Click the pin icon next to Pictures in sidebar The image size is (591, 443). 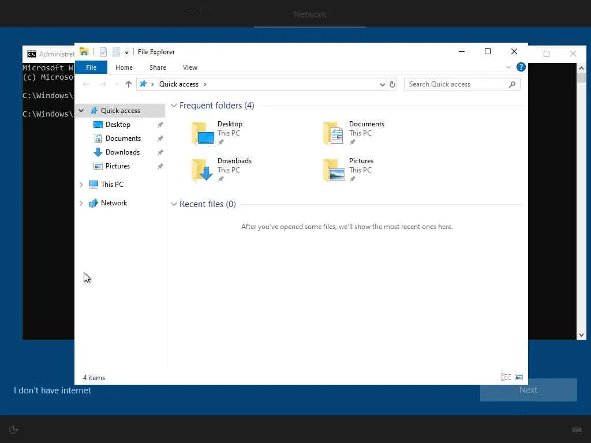(x=160, y=166)
